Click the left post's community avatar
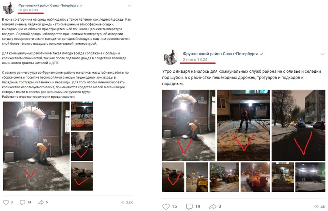 [x=8, y=8]
